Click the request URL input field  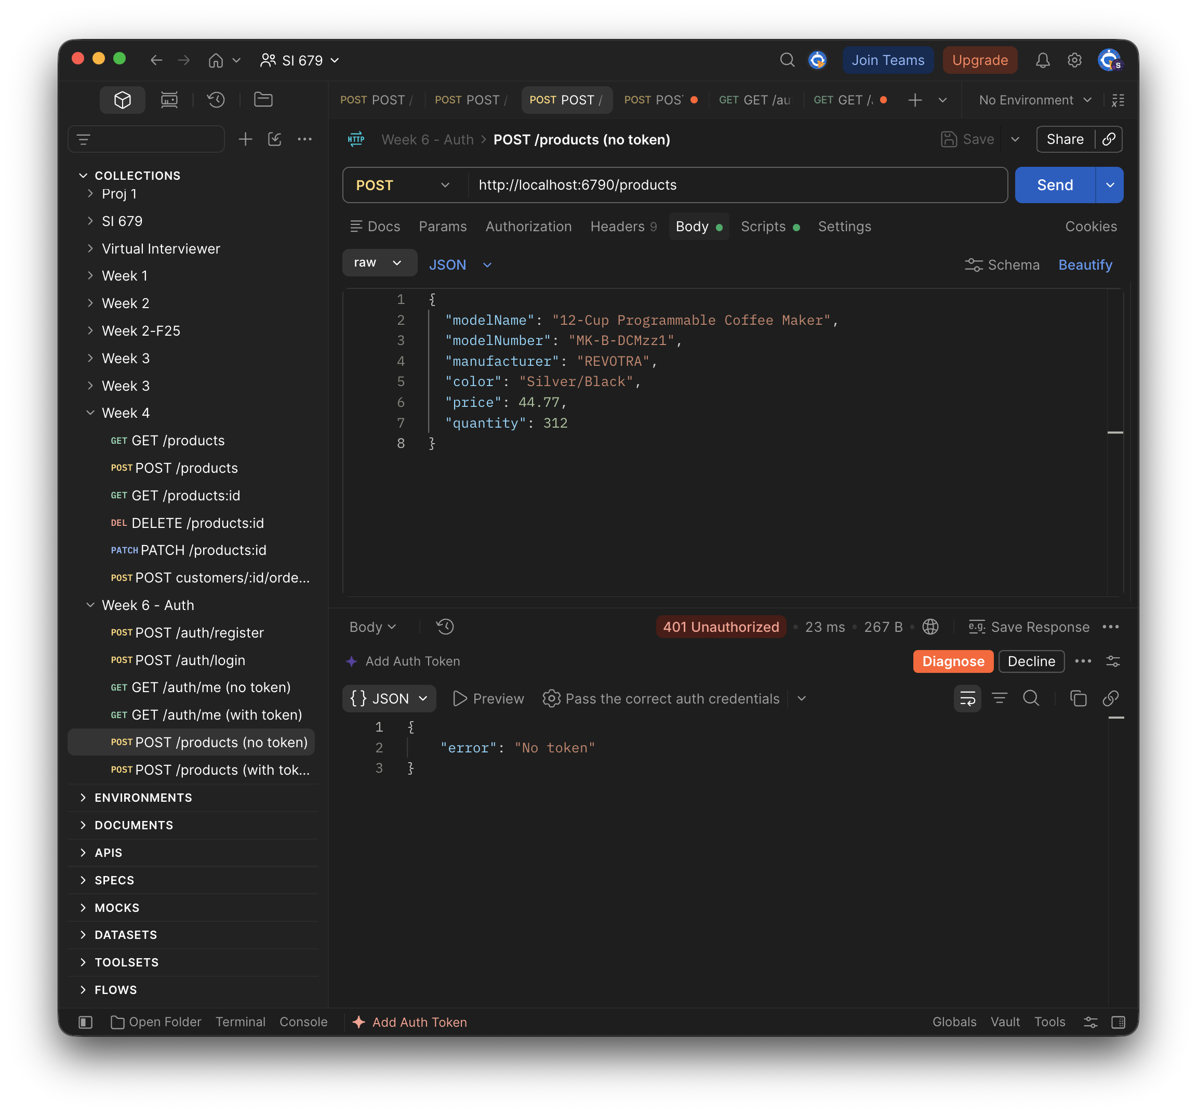[738, 185]
